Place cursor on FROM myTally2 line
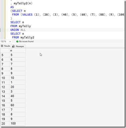This screenshot has width=126, height=128. click(x=23, y=37)
